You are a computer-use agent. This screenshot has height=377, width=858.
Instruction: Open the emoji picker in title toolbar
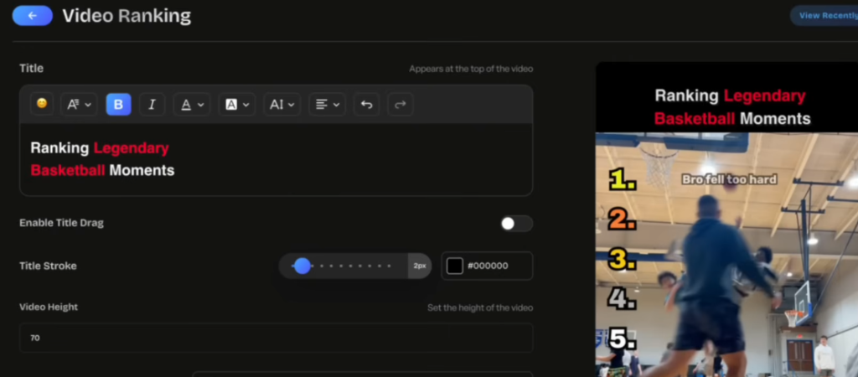(42, 104)
